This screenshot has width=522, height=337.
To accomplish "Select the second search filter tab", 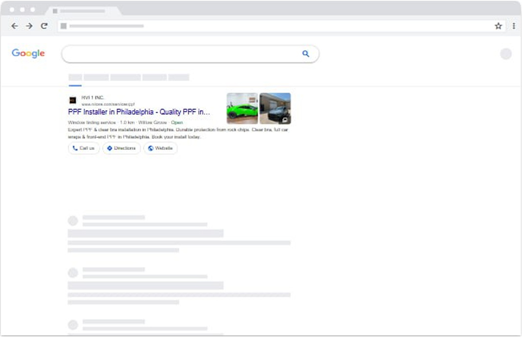I will [x=96, y=77].
